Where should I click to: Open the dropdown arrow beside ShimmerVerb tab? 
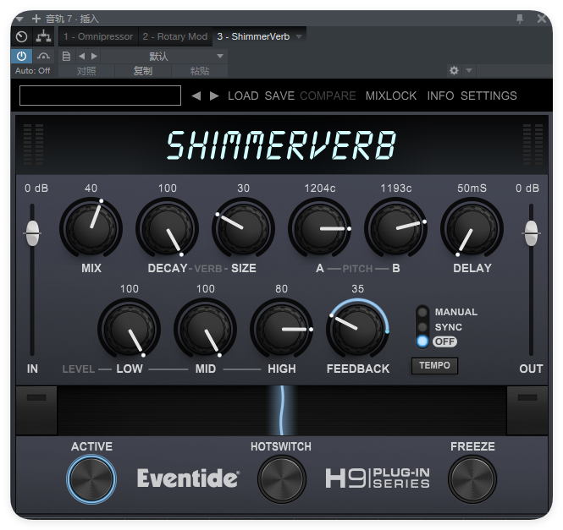point(299,36)
